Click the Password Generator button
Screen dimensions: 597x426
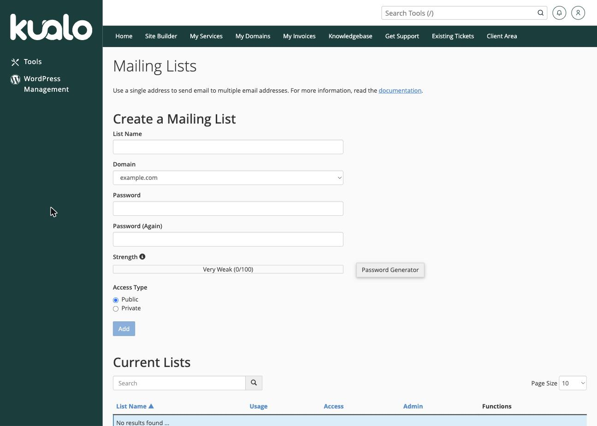pos(390,270)
